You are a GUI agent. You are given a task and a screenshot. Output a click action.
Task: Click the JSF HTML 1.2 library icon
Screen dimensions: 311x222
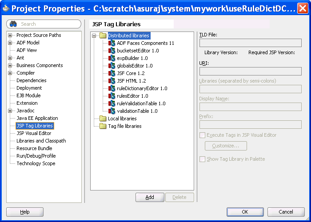point(112,81)
